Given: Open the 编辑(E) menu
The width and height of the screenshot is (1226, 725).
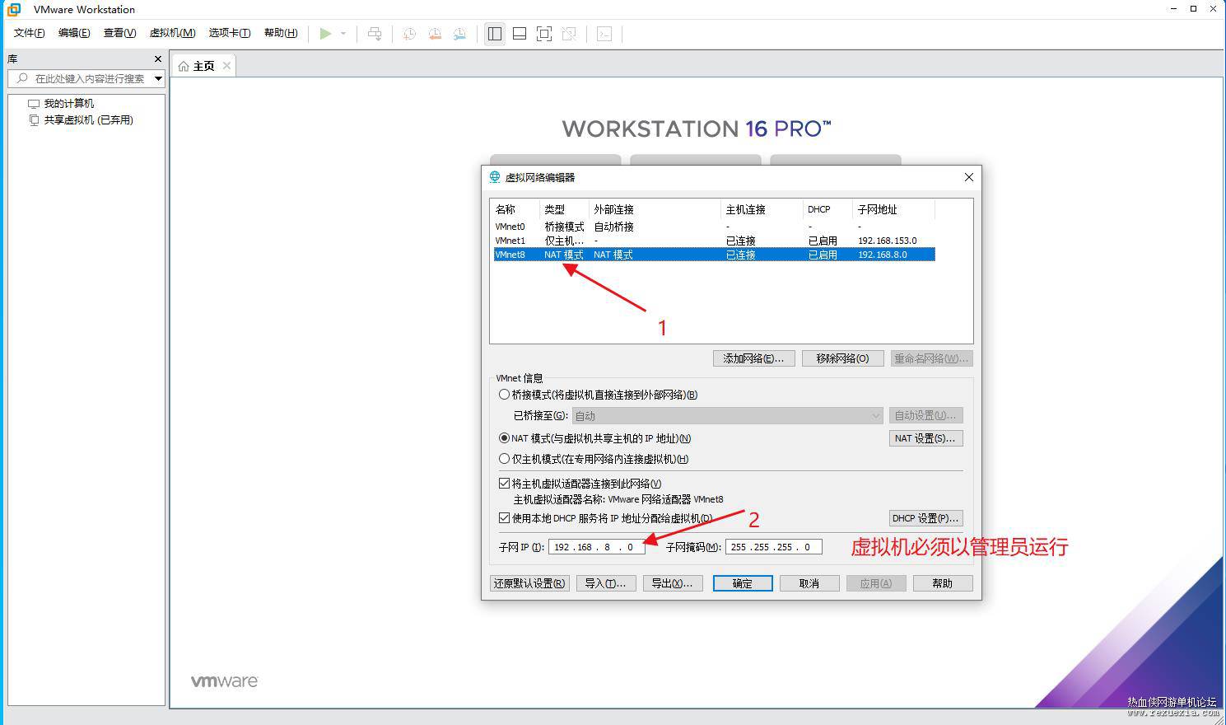Looking at the screenshot, I should pyautogui.click(x=74, y=33).
